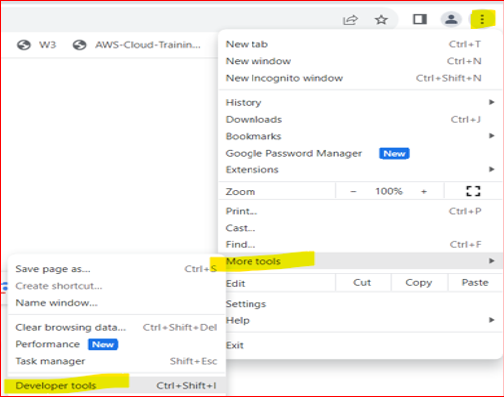Image resolution: width=504 pixels, height=397 pixels.
Task: Select Find in the menu
Action: point(359,245)
